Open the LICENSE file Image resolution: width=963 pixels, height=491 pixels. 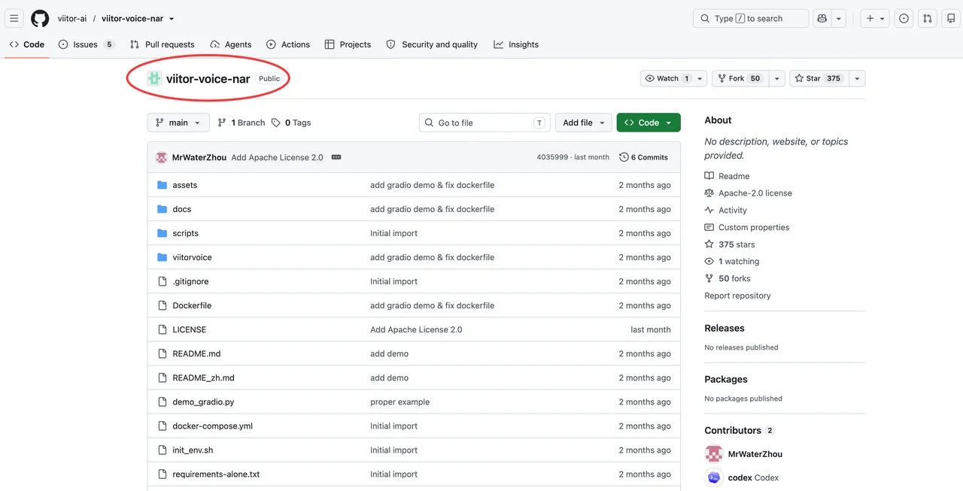click(189, 329)
